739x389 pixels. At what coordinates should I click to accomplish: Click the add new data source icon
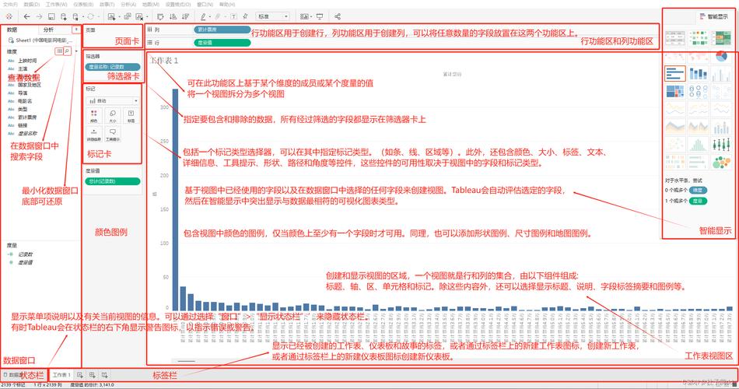[x=64, y=16]
